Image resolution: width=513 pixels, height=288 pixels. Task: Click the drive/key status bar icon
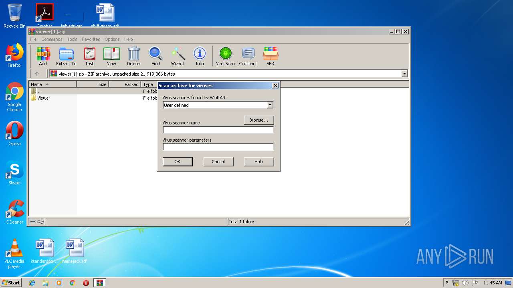coord(37,222)
